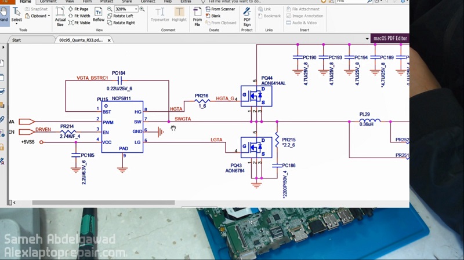Click the Tell me what you want box
The image size is (464, 260).
pos(235,2)
